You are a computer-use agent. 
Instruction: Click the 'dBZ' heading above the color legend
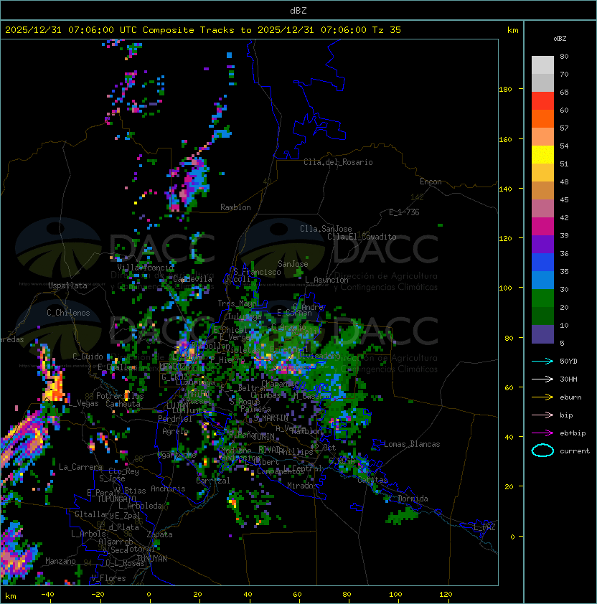(x=560, y=39)
